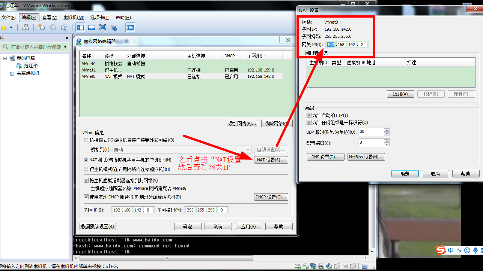Image resolution: width=483 pixels, height=271 pixels.
Task: Open the 文件(F) menu
Action: (x=9, y=18)
